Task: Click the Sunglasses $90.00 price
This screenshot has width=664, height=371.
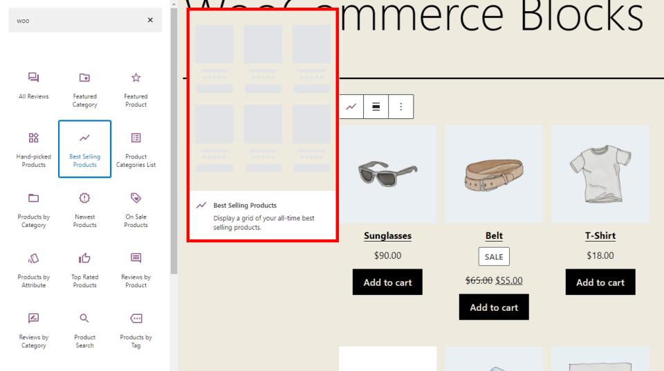Action: [387, 255]
